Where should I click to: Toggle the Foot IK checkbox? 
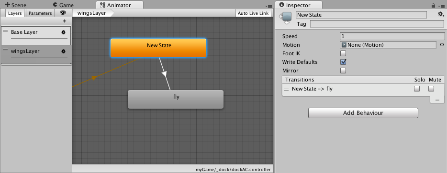pos(343,53)
